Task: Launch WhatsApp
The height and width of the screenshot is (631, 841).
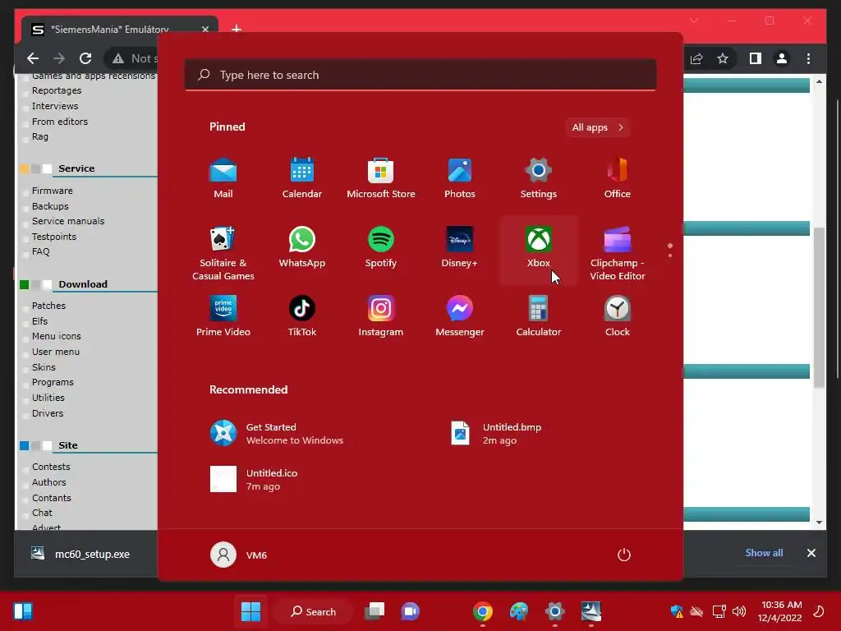Action: 302,248
